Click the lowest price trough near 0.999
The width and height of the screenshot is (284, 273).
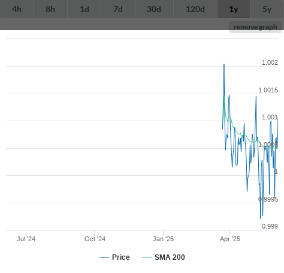point(261,218)
